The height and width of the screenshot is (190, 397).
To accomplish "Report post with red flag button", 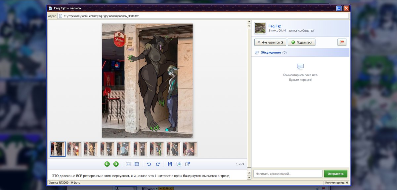I will [x=342, y=42].
